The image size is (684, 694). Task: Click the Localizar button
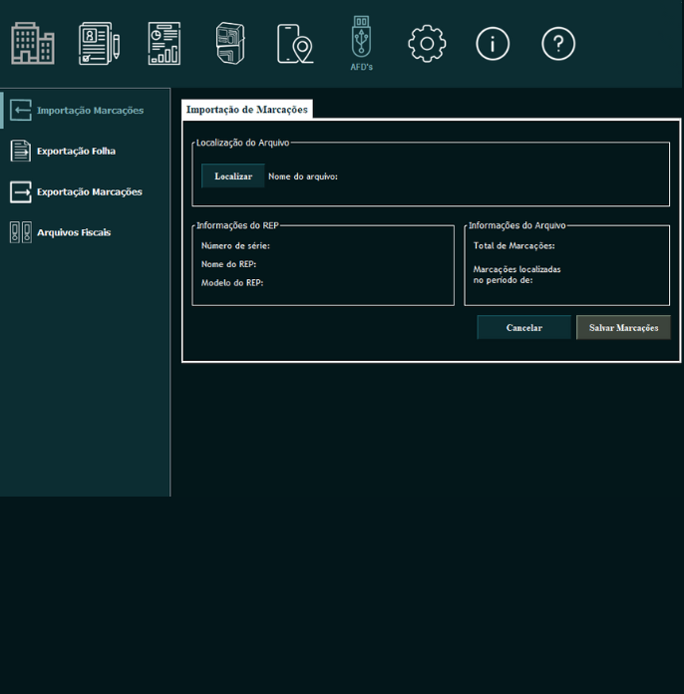coord(233,176)
